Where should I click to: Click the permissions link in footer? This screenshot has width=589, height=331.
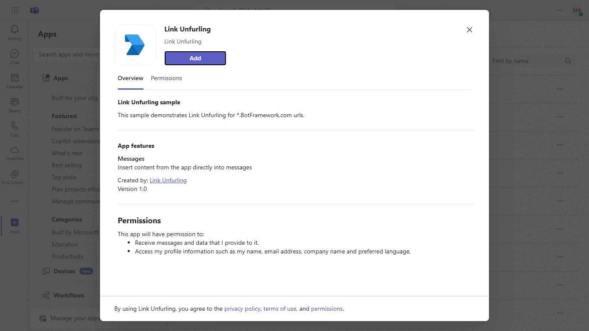point(326,309)
